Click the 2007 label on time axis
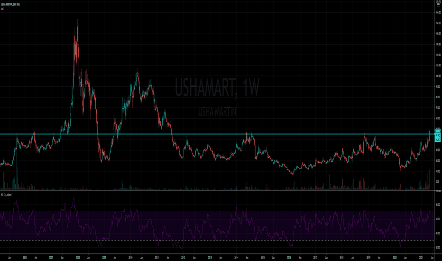This screenshot has height=261, width=442. [51, 257]
